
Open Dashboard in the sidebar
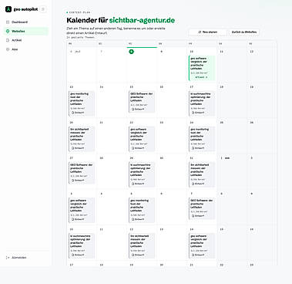coord(25,22)
